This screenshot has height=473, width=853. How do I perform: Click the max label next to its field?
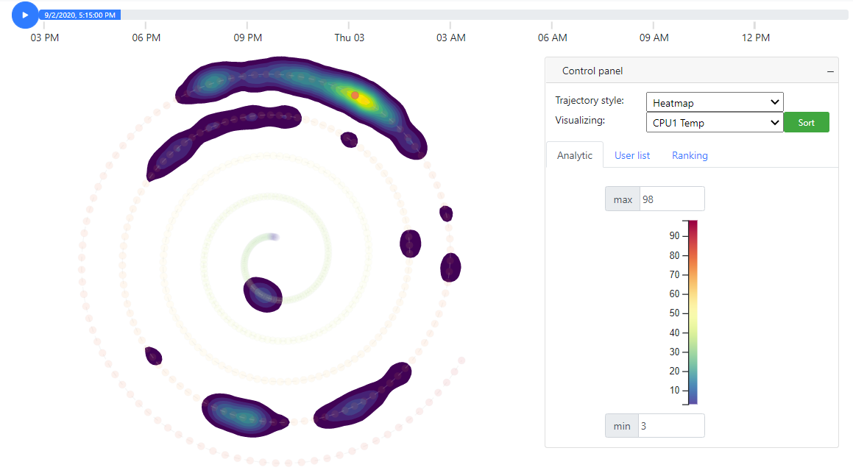[x=622, y=198]
